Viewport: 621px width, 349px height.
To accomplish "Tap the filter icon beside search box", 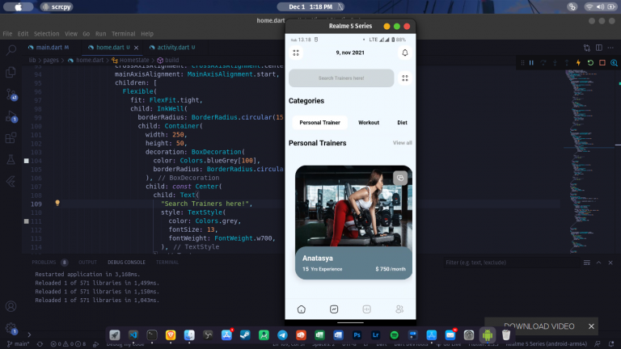I will [x=405, y=78].
